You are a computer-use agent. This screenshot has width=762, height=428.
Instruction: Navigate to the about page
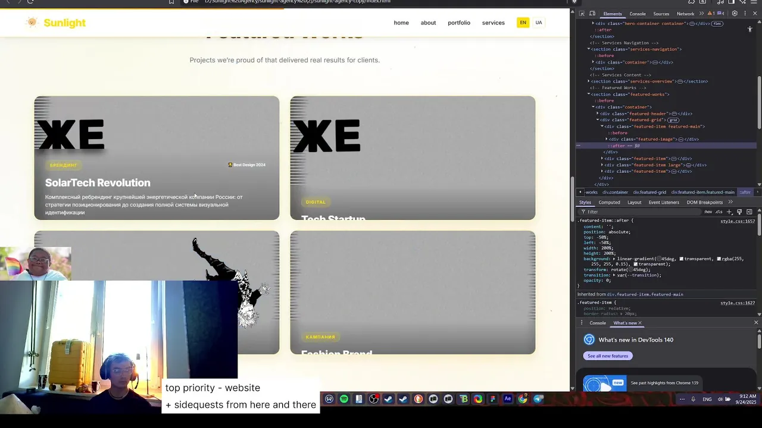click(429, 23)
